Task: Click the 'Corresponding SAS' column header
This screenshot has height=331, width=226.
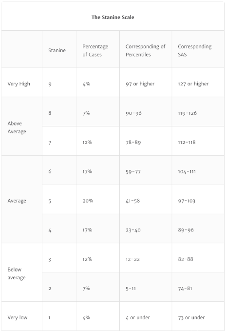Action: pos(195,50)
